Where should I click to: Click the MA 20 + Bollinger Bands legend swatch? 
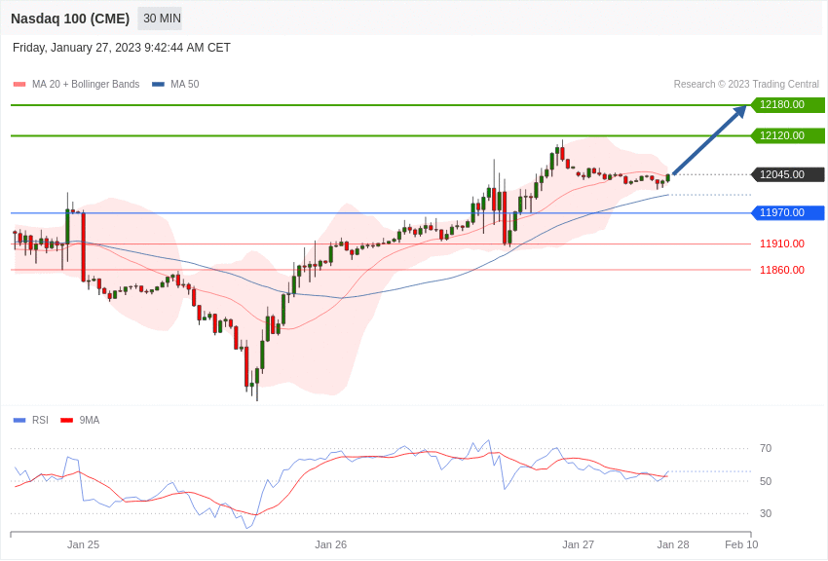tap(19, 85)
